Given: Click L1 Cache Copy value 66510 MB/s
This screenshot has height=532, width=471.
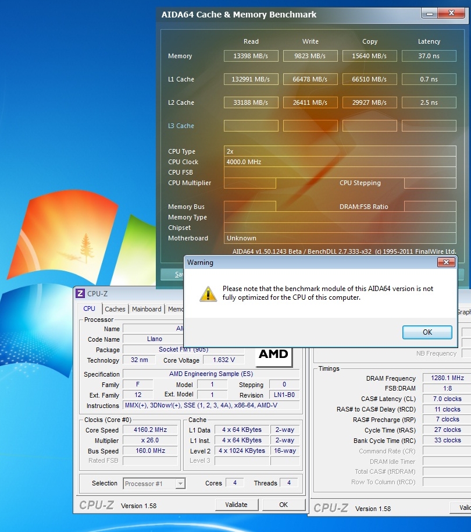Looking at the screenshot, I should click(x=369, y=79).
